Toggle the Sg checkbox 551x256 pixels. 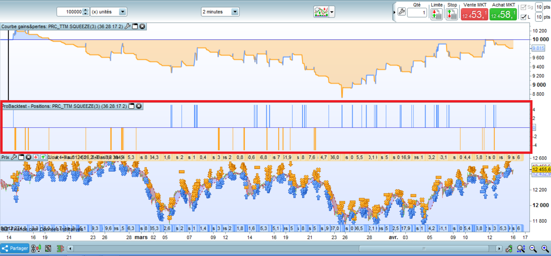(524, 7)
